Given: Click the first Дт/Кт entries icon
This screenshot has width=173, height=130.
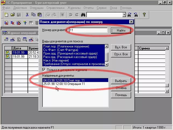Looking at the screenshot, I should [x=6, y=23].
